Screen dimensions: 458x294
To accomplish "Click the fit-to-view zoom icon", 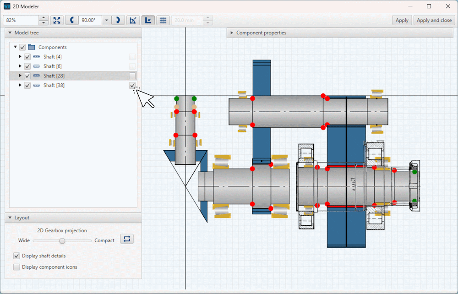I will (57, 20).
